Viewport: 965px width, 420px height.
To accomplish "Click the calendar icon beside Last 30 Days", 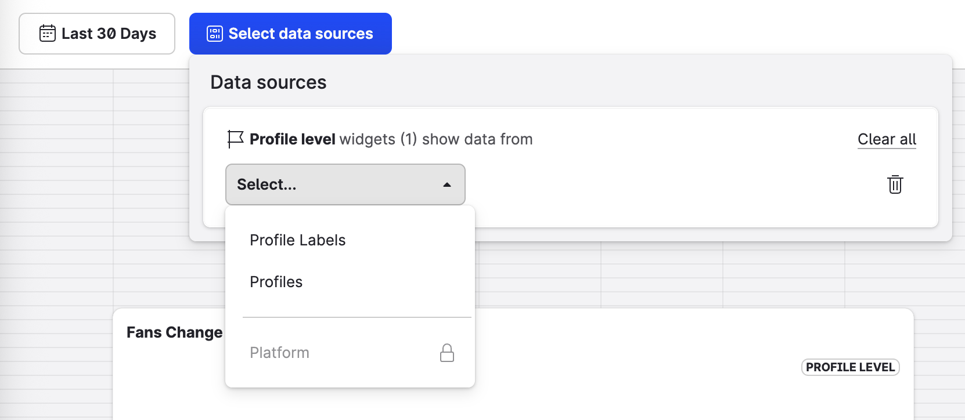I will click(x=48, y=34).
